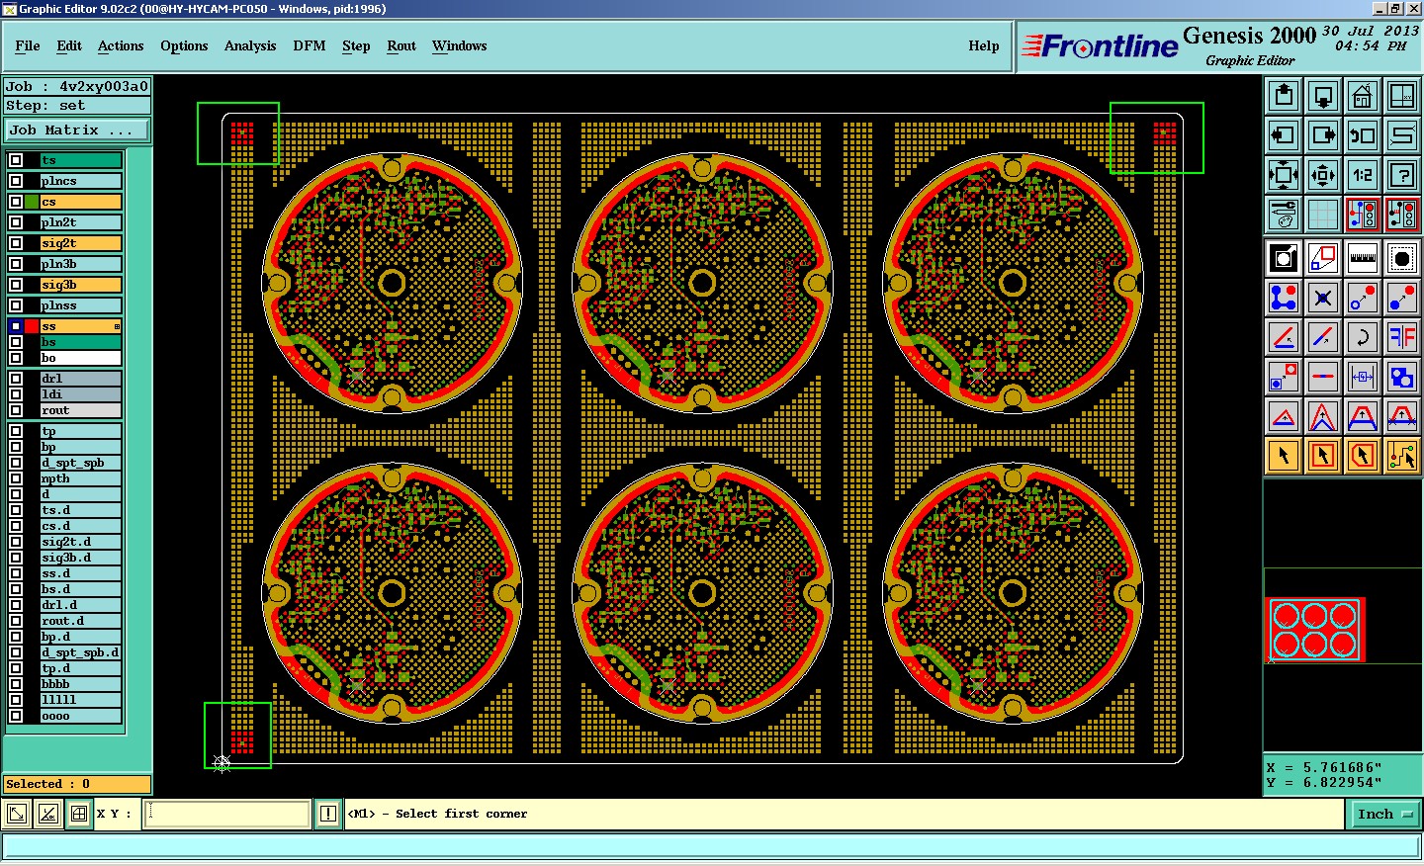This screenshot has height=866, width=1424.
Task: Click the red color swatch of ss layer
Action: (32, 326)
